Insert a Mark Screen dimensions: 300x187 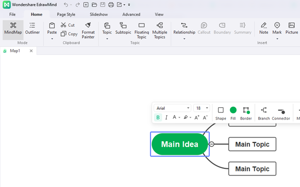coord(277,28)
